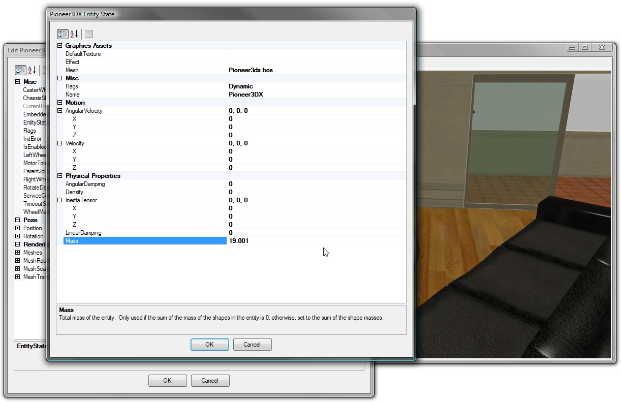This screenshot has width=621, height=402.
Task: Collapse the Graphics Assets category
Action: pos(59,45)
